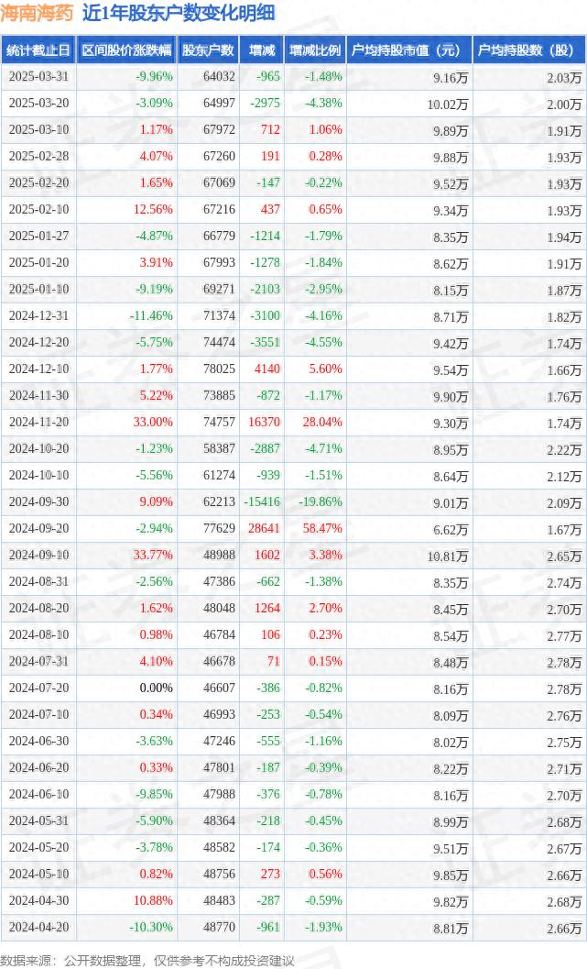
Task: Click the date cell 2025-01-27
Action: tap(38, 237)
